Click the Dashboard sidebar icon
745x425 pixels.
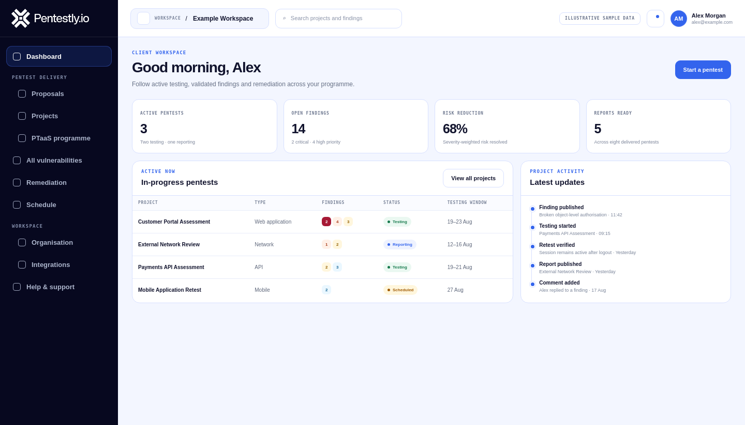pyautogui.click(x=17, y=56)
